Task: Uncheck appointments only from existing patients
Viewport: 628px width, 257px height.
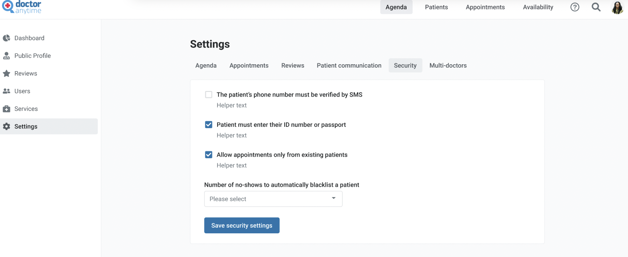Action: tap(208, 155)
